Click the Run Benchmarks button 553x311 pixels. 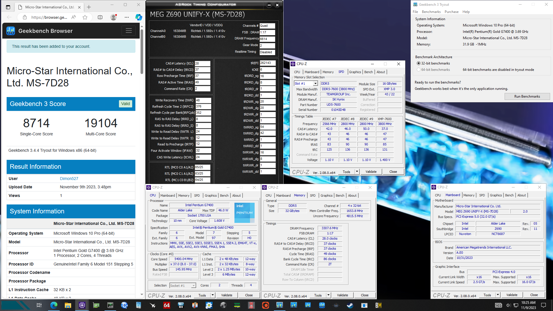[x=527, y=96]
